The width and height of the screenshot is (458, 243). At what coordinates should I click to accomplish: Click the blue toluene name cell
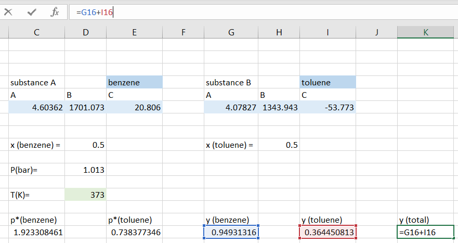coord(328,82)
